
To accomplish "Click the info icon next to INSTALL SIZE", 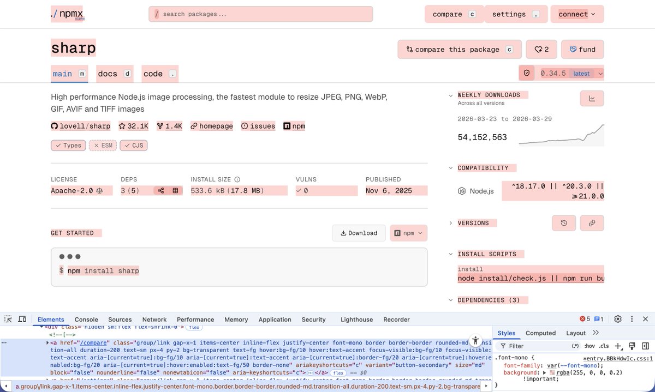I will [237, 179].
